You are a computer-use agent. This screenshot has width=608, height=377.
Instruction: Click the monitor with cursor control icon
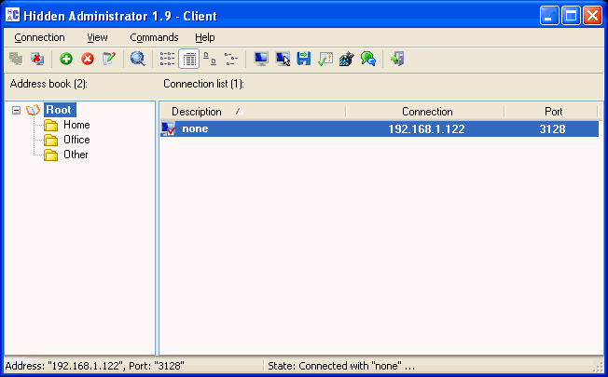tap(283, 59)
